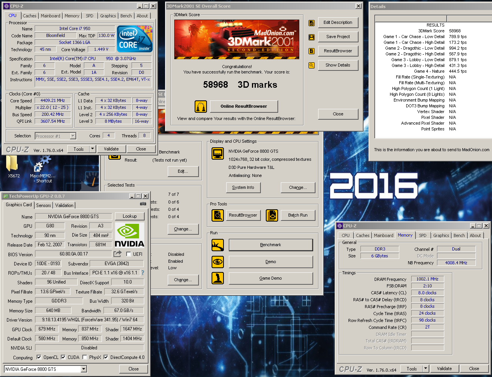This screenshot has width=492, height=377.
Task: Click the ResultBrowser icon in Pro Tools
Action: pyautogui.click(x=218, y=215)
